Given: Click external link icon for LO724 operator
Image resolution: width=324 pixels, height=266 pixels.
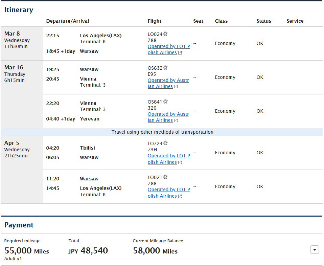Looking at the screenshot, I should point(180,162).
